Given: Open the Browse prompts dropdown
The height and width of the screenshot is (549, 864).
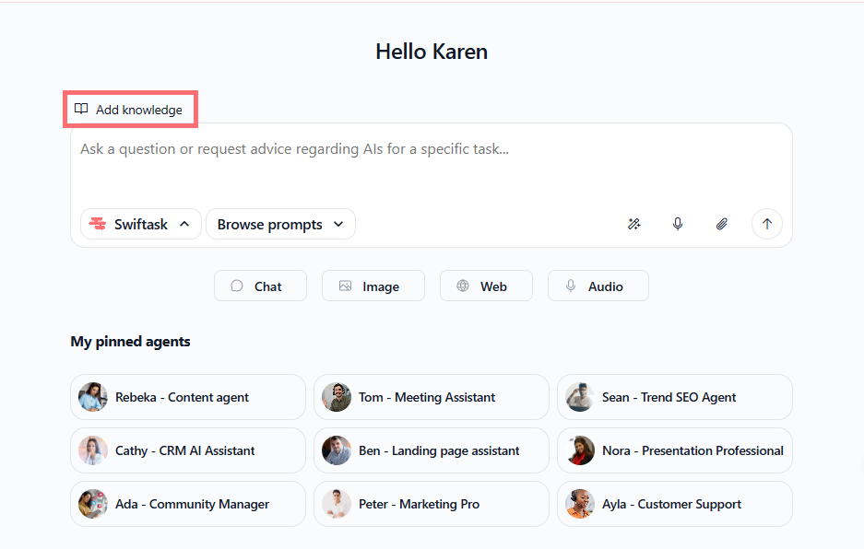Looking at the screenshot, I should pyautogui.click(x=280, y=224).
